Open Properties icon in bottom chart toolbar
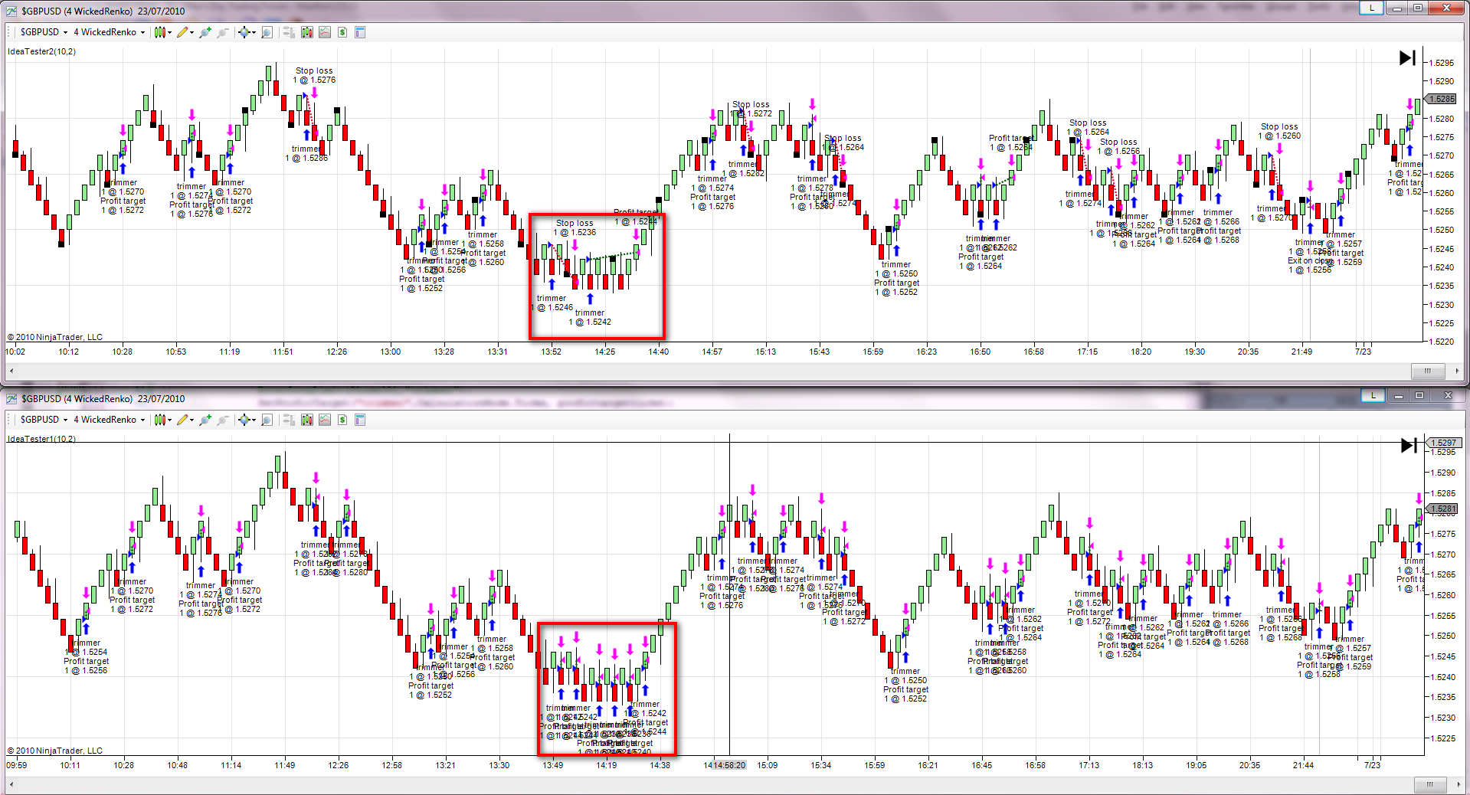This screenshot has width=1470, height=795. (360, 420)
